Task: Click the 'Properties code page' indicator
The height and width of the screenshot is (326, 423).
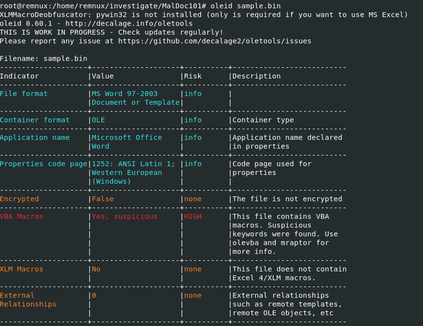Action: coord(43,164)
